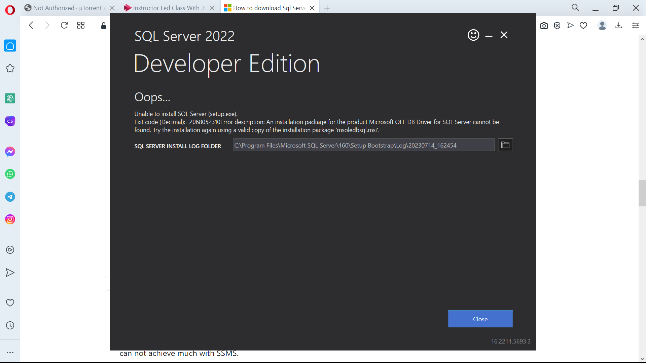The width and height of the screenshot is (646, 363).
Task: Click the log folder path field
Action: pyautogui.click(x=363, y=145)
